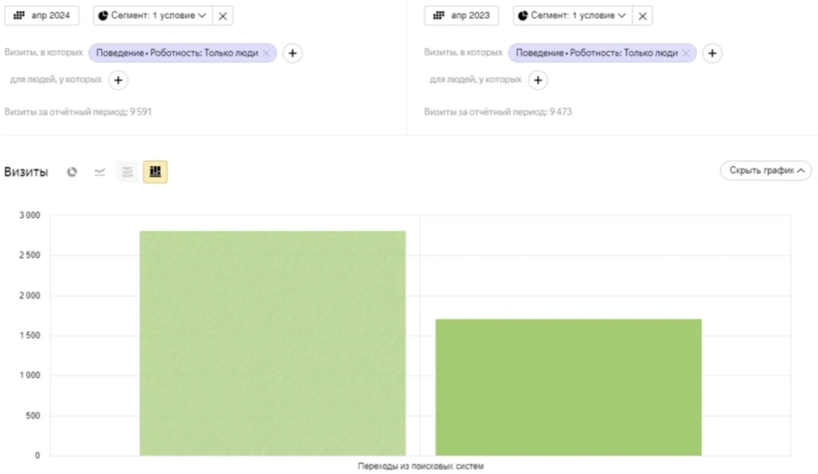
Task: Expand the Сегмент dropdown for апр 2024
Action: [153, 15]
